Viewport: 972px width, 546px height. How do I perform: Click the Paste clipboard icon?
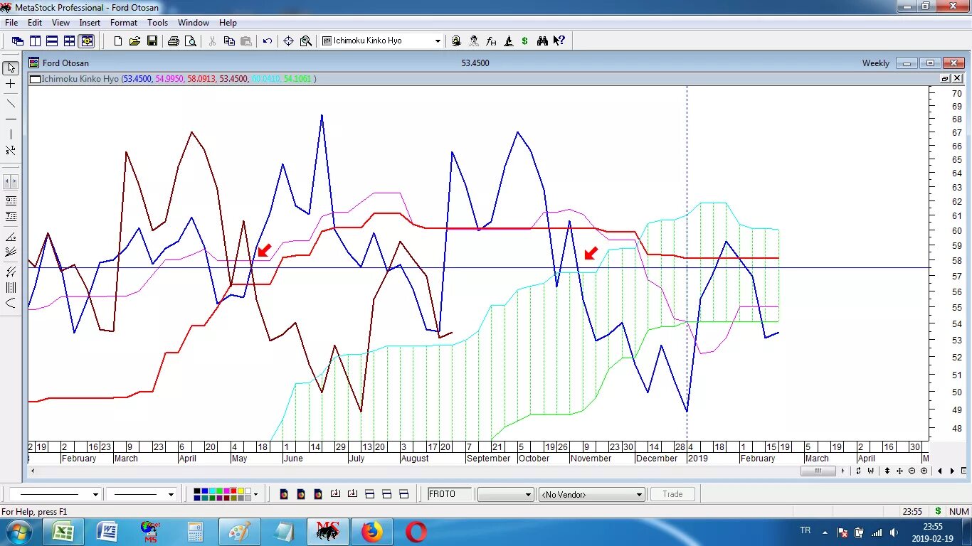pyautogui.click(x=246, y=41)
